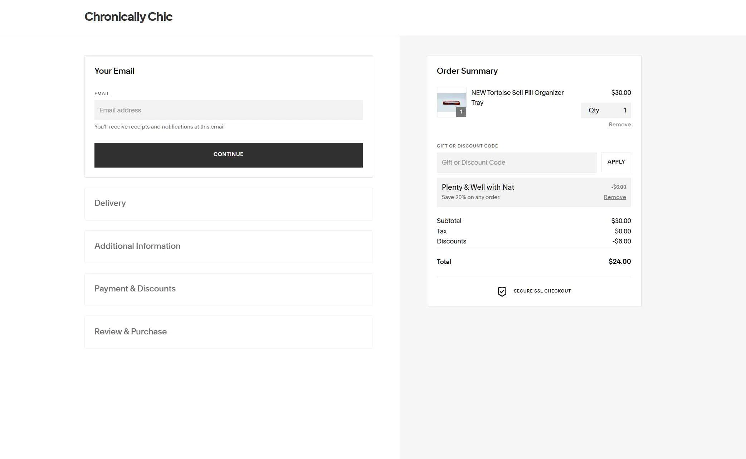Remove the Tortoise Shell Pill Organizer item

[619, 124]
